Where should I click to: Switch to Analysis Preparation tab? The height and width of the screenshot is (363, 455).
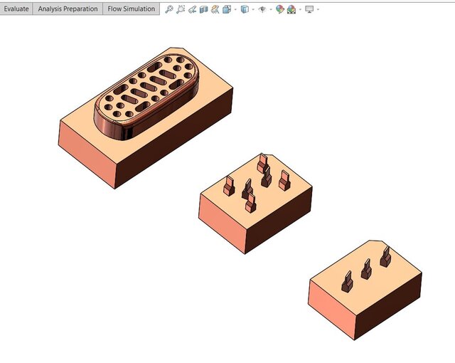[x=68, y=9]
